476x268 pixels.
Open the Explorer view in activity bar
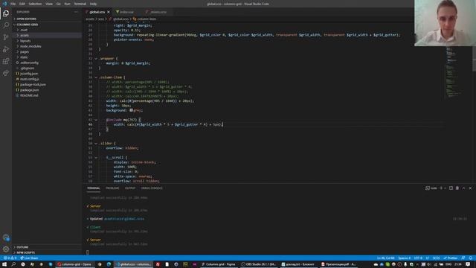(6, 13)
